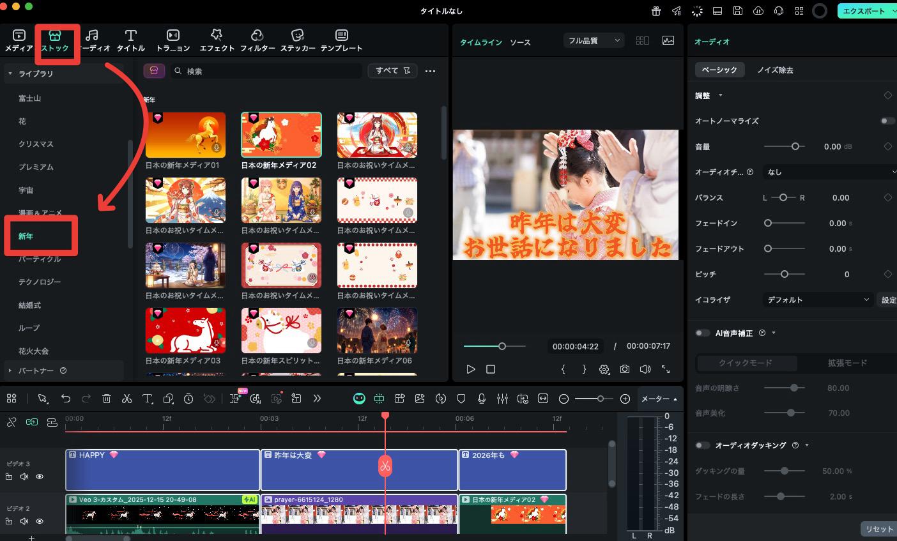This screenshot has height=541, width=897.
Task: Take a snapshot with the camera icon
Action: pos(624,369)
